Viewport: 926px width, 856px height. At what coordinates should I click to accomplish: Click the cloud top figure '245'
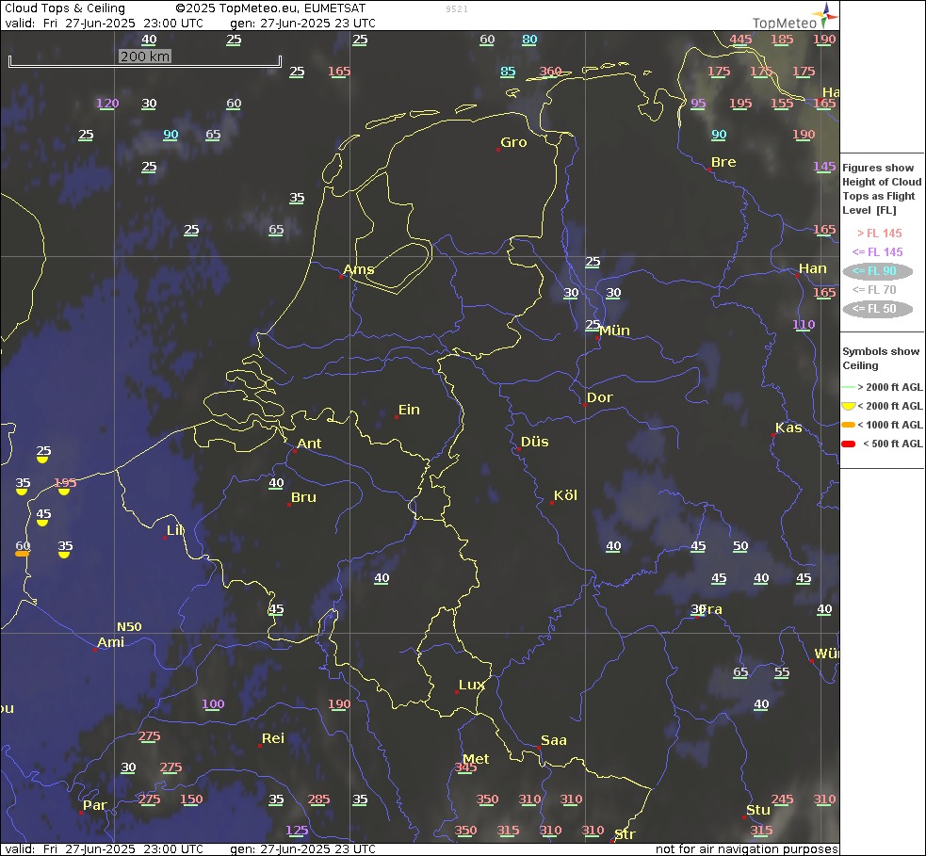point(782,799)
